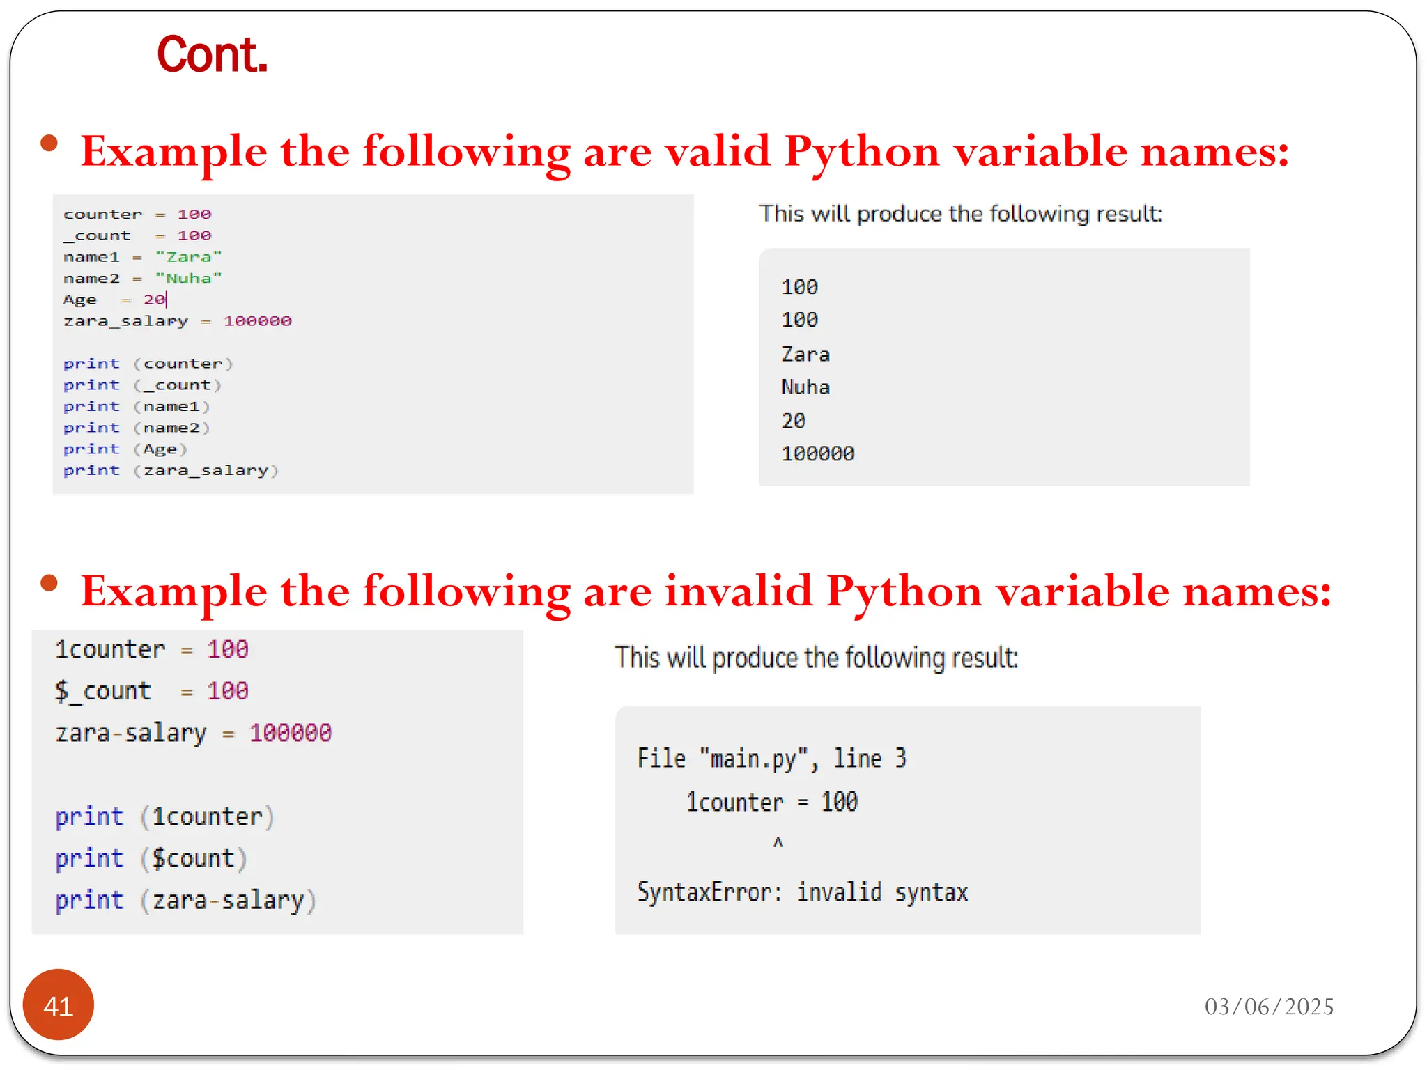Screen dimensions: 1427x1070
Task: Click the 'print (zara_salary)' statement
Action: pyautogui.click(x=171, y=471)
